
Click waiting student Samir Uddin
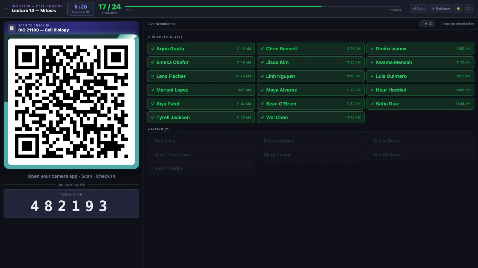tap(201, 168)
